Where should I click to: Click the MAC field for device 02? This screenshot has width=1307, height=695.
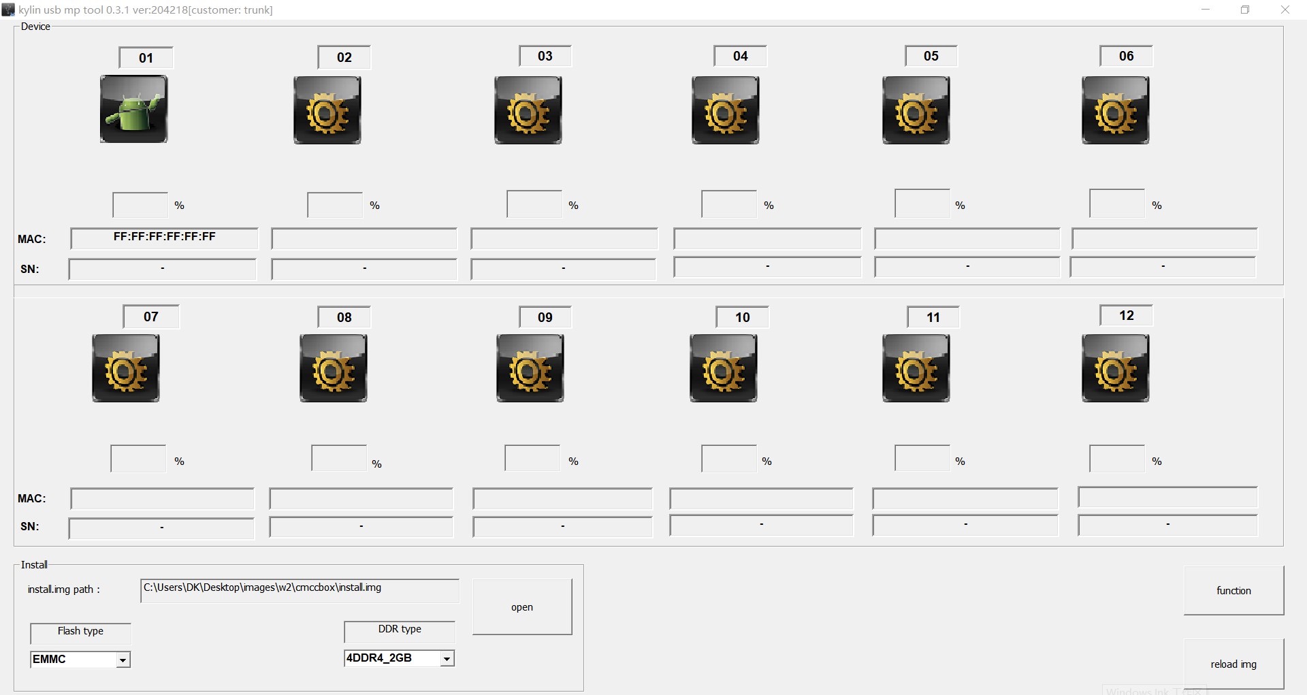click(x=364, y=239)
